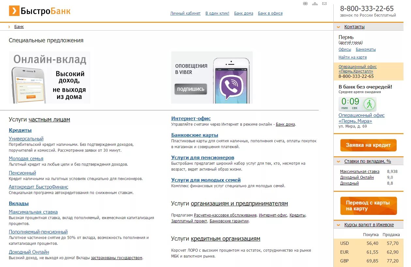
Task: Open Интернет-офис heading link
Action: tap(191, 119)
